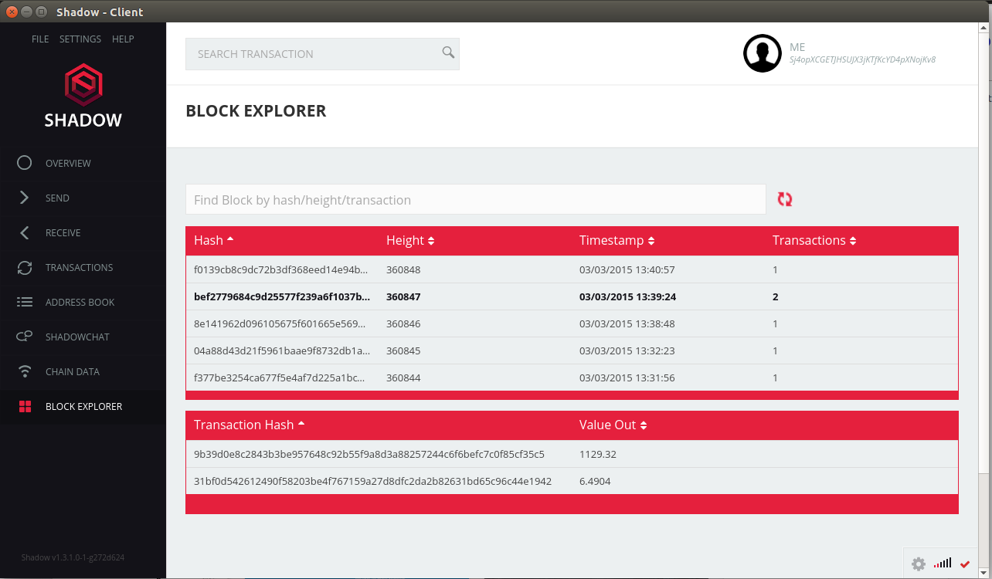The width and height of the screenshot is (992, 579).
Task: Refresh the block list with the red arrows icon
Action: click(785, 199)
